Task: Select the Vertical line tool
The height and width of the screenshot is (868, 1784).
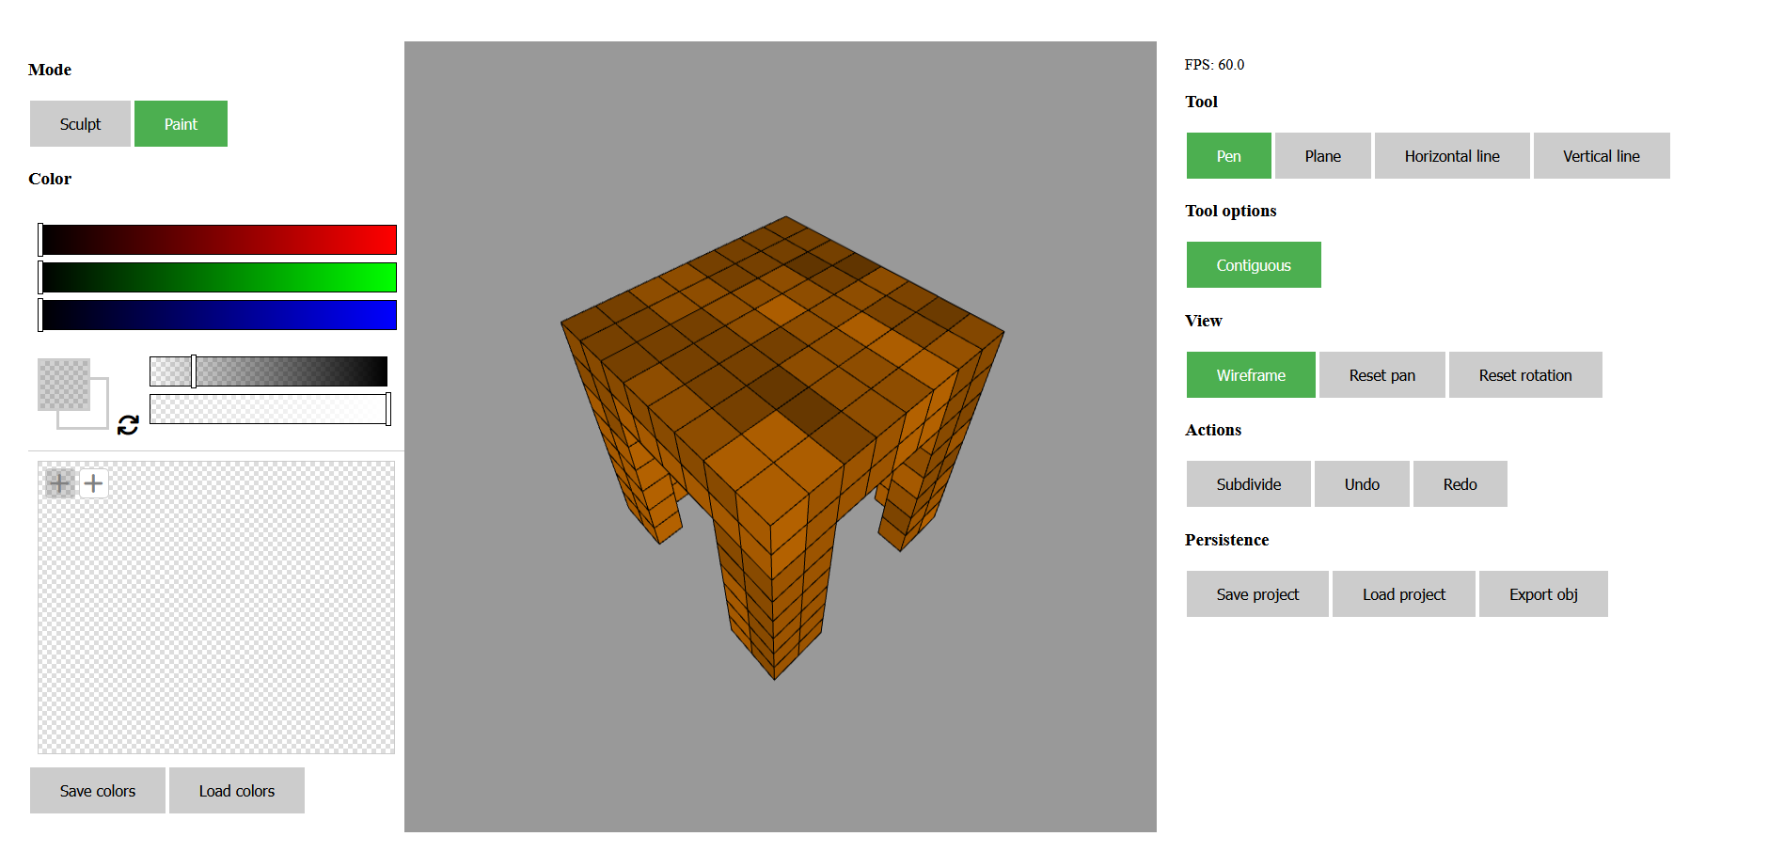Action: [x=1602, y=155]
